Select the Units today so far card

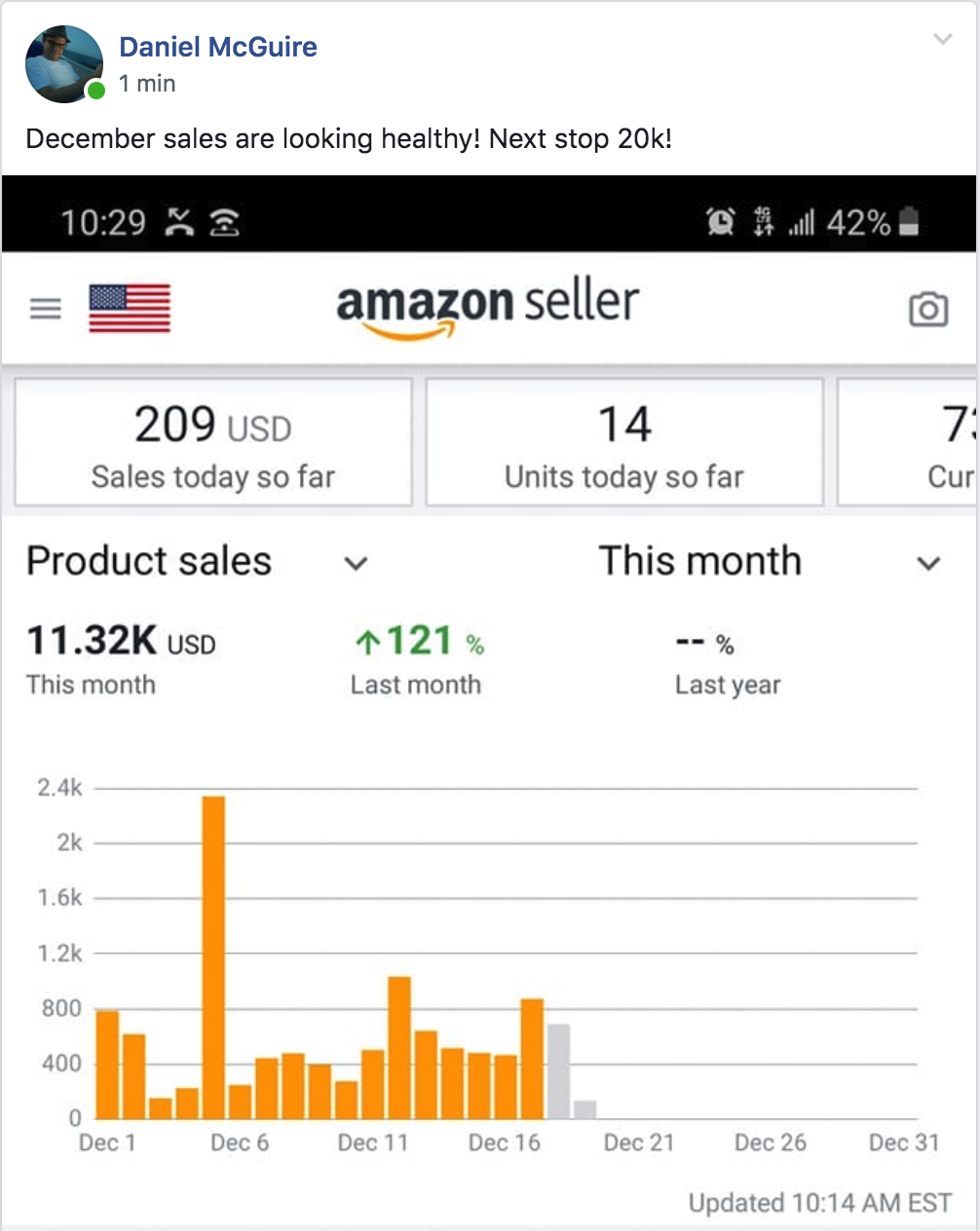[x=624, y=442]
